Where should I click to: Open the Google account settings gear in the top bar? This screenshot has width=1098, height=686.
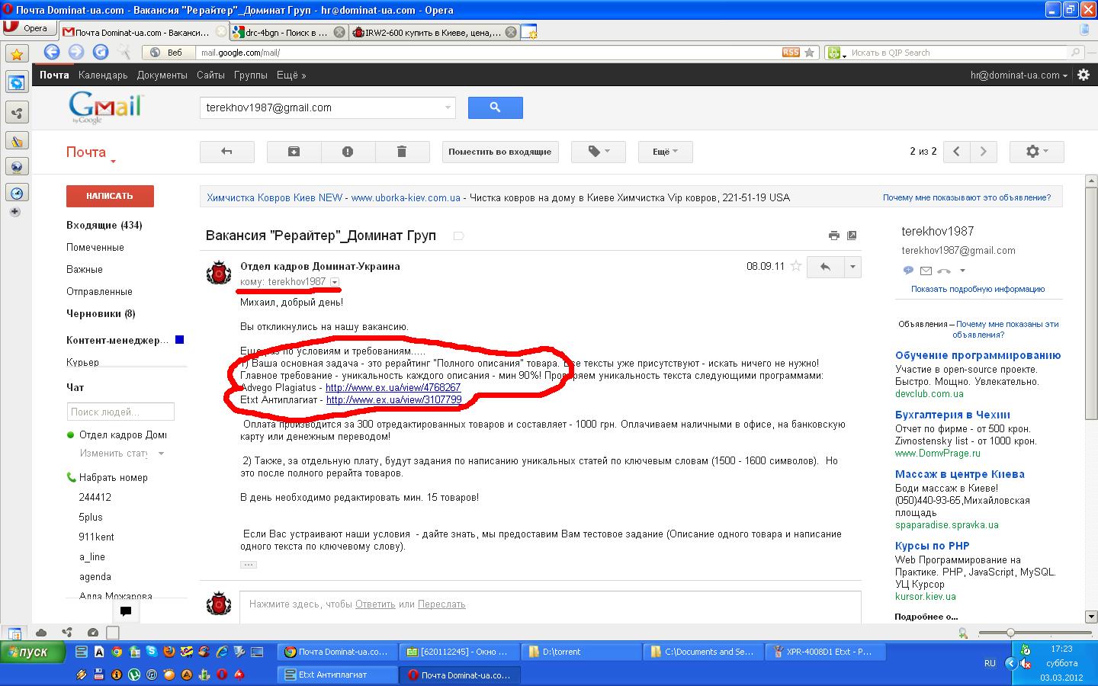[x=1083, y=75]
